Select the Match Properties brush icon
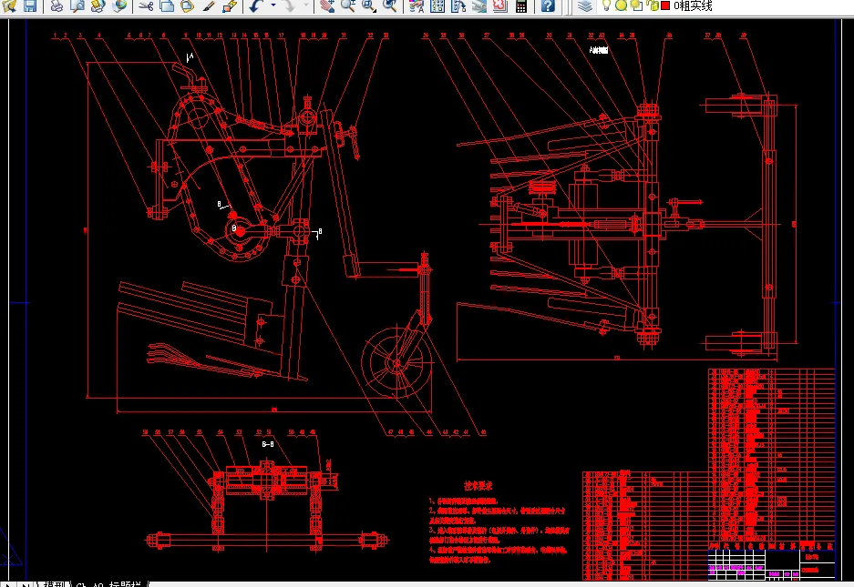854x587 pixels. coord(209,5)
